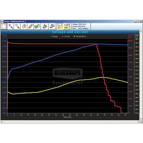The height and width of the screenshot is (143, 143).
Task: Click the save copy disk icon
Action: 52,26
